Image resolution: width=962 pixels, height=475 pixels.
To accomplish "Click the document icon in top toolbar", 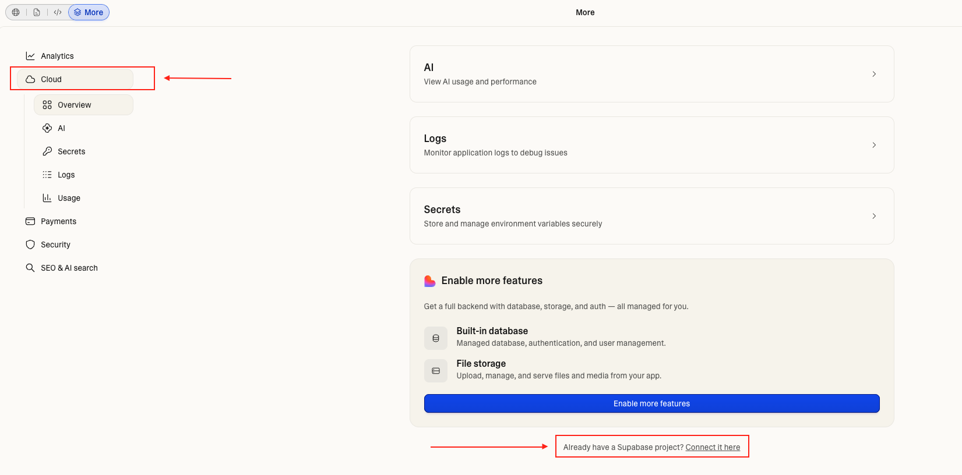I will 37,12.
